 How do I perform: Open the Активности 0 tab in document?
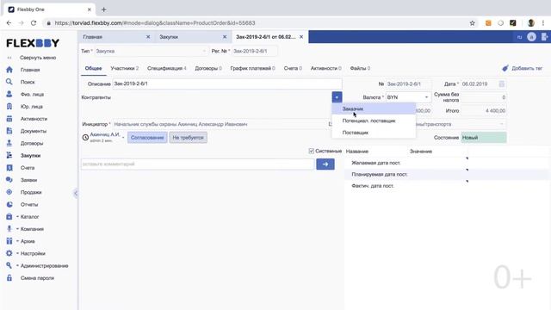[325, 68]
